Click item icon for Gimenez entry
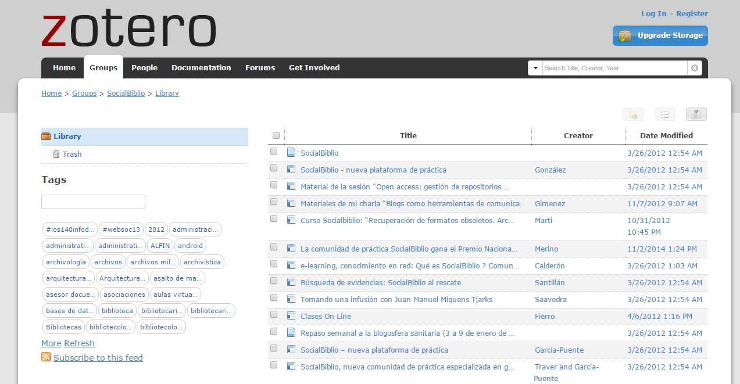740x384 pixels. click(291, 203)
